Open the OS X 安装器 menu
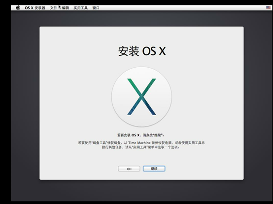273x204 pixels. [x=35, y=8]
